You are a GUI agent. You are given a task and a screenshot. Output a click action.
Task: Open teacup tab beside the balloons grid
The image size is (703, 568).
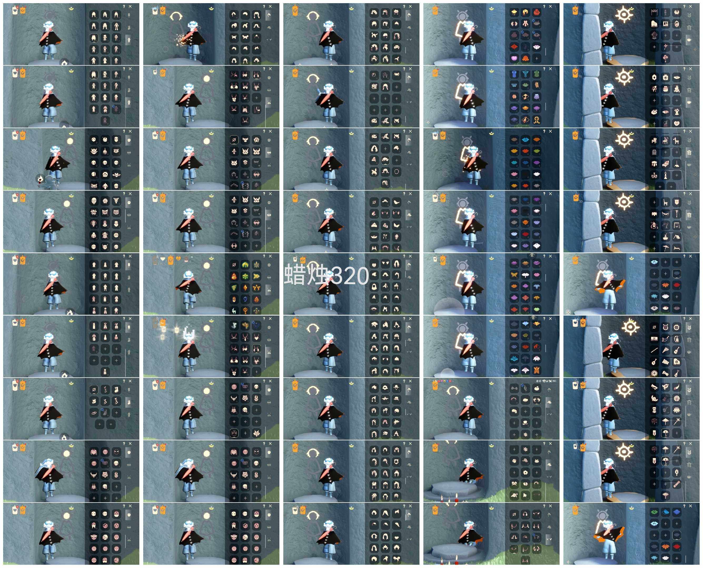tap(689, 40)
